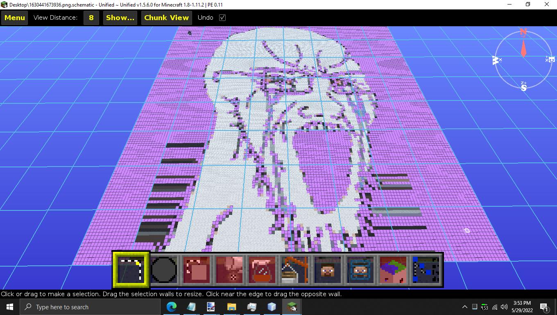Image resolution: width=557 pixels, height=315 pixels.
Task: Select the Import crane tool
Action: coord(295,269)
